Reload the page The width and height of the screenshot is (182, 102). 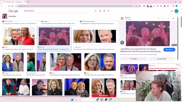tap(9, 6)
